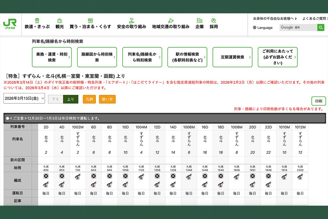Click the 印刷 print button
Screen dimensions: 328x219
click(318, 101)
